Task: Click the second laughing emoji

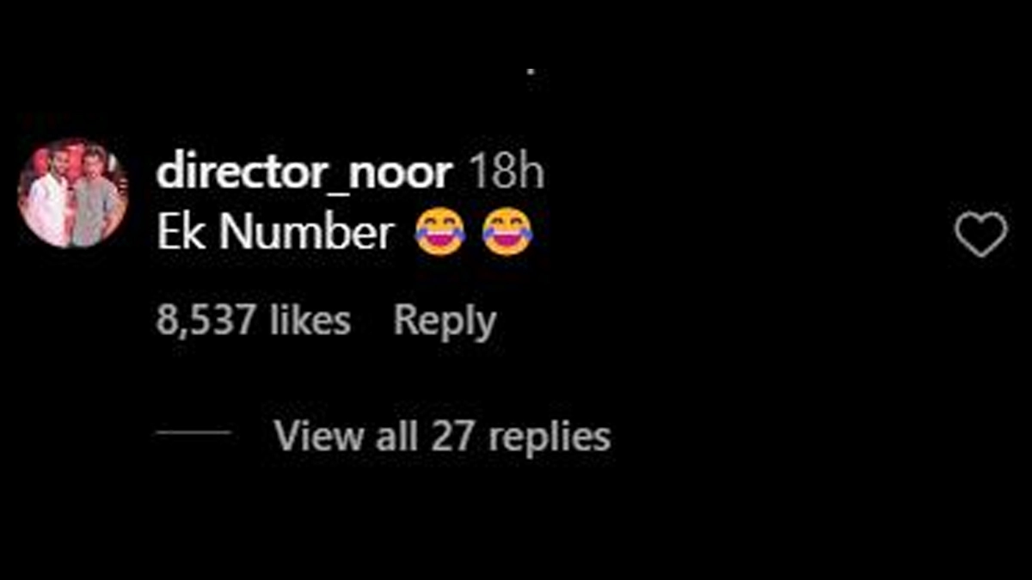Action: pos(507,234)
